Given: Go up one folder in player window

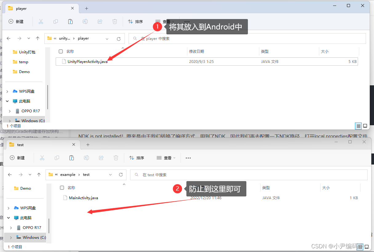Looking at the screenshot, I should point(38,38).
